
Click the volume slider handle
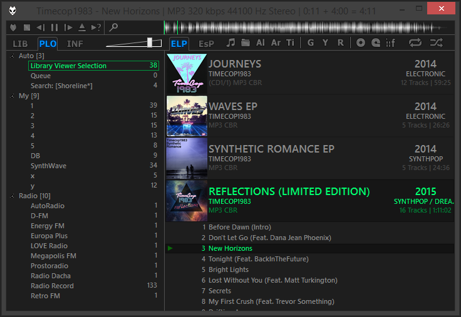150,43
